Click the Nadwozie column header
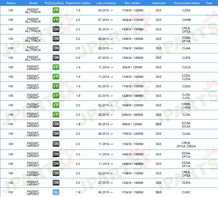Image resolution: width=218 pixels, height=197 pixels. click(159, 3)
